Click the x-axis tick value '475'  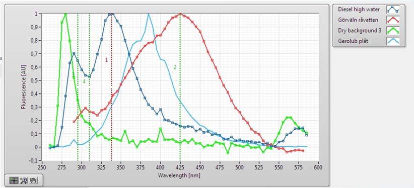point(220,167)
